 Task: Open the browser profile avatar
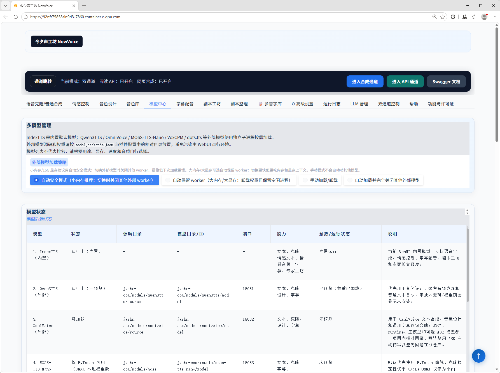click(x=484, y=17)
